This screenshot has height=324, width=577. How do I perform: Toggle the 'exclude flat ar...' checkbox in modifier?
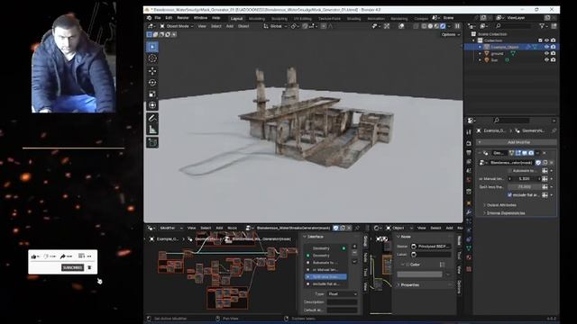point(509,195)
